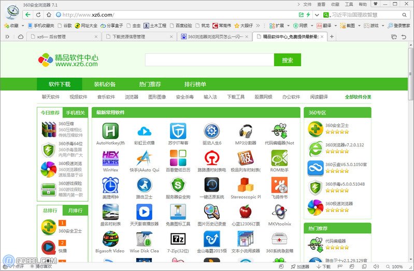
Task: Open the 工具 menu
Action: pyautogui.click(x=349, y=4)
